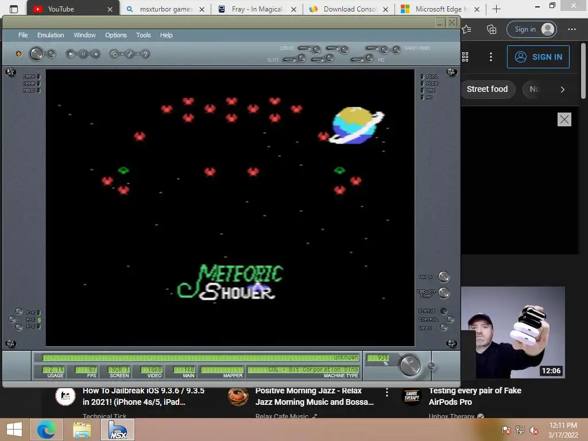Switch to the Microsoft Edge tab

440,9
